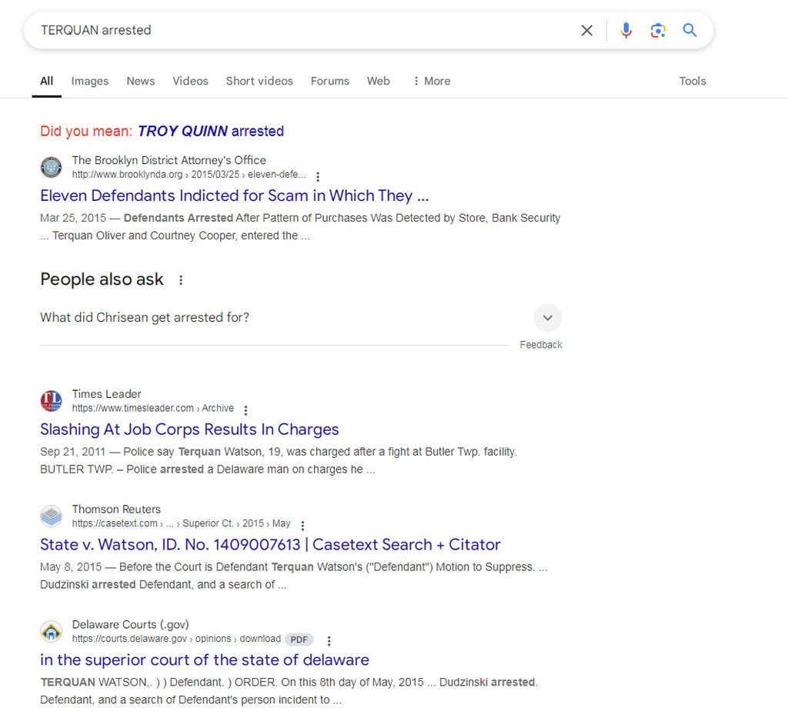Screen dimensions: 788x718
Task: Open the Tools search options
Action: (693, 81)
